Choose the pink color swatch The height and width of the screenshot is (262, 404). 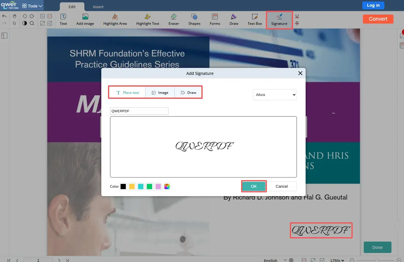click(x=158, y=187)
